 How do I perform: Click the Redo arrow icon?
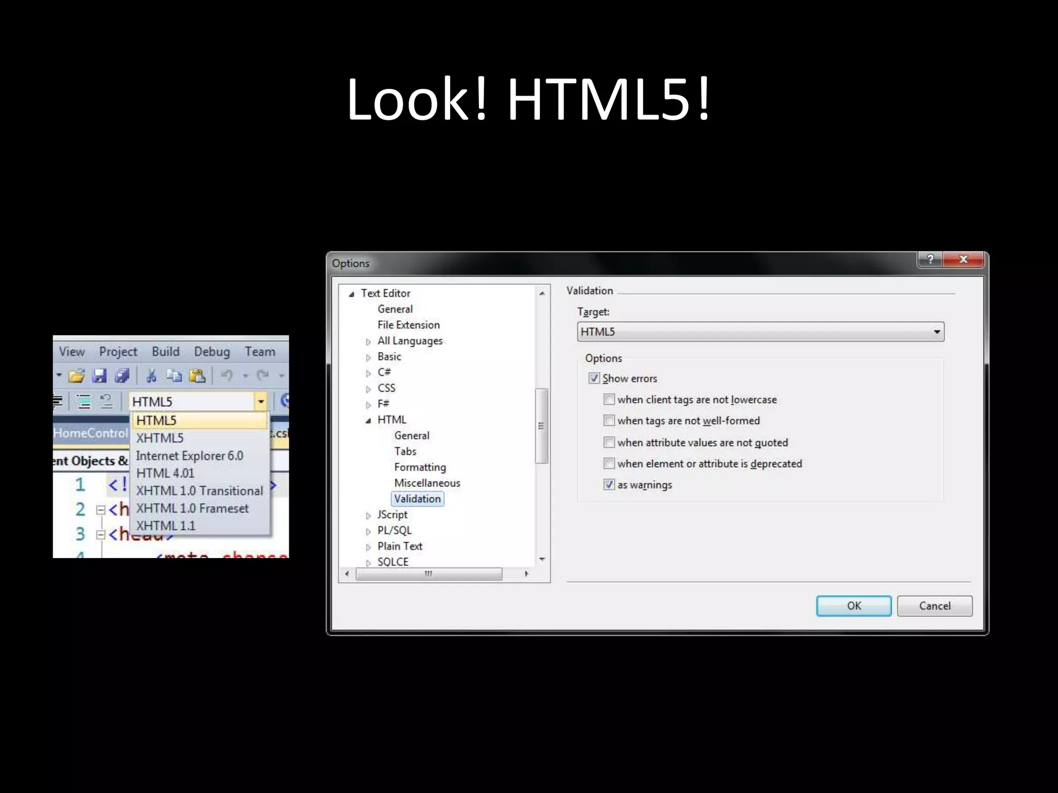pyautogui.click(x=263, y=375)
